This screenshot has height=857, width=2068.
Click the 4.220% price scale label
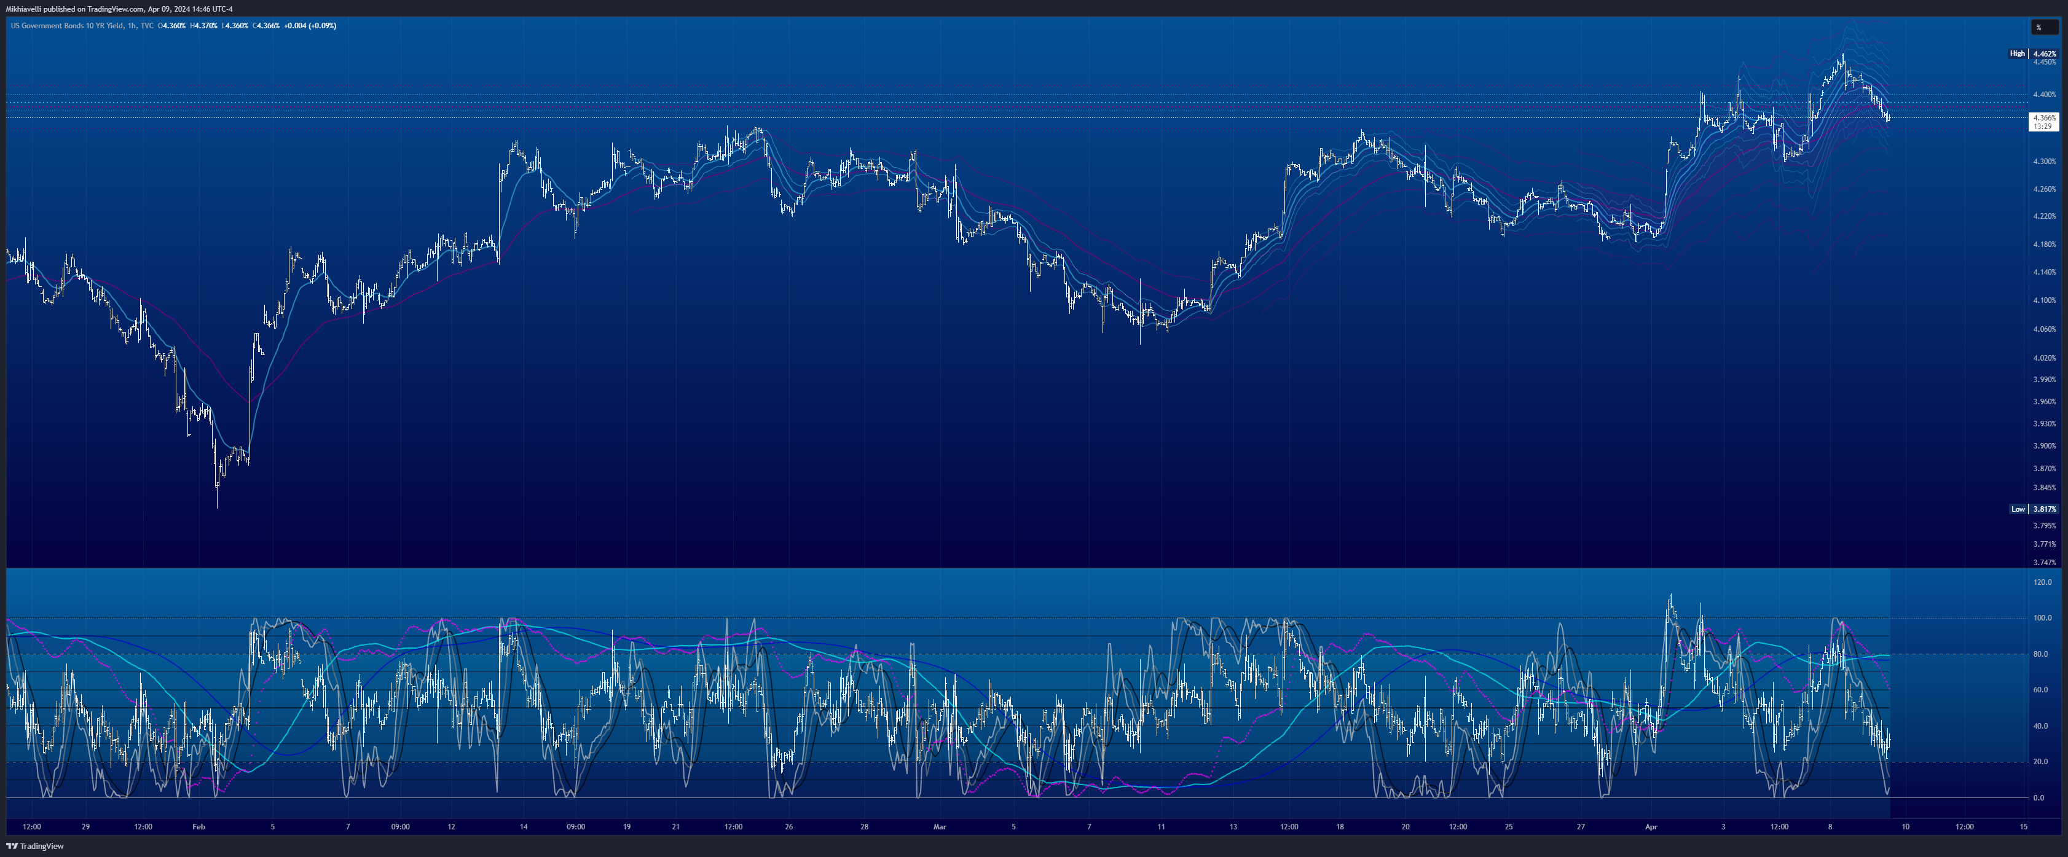2044,217
